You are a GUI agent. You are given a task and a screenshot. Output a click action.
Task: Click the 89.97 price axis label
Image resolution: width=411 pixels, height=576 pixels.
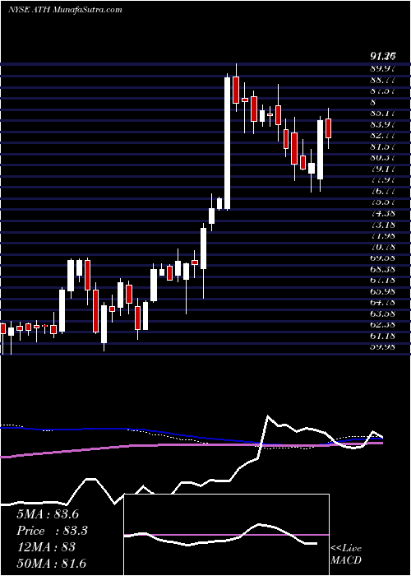pos(383,68)
